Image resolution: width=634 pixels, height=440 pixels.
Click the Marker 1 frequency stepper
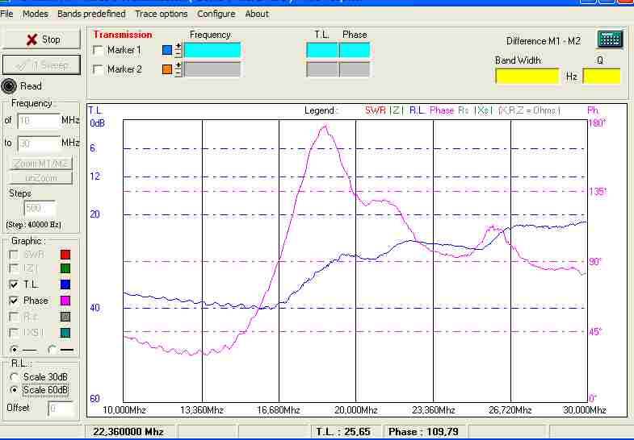pos(178,50)
